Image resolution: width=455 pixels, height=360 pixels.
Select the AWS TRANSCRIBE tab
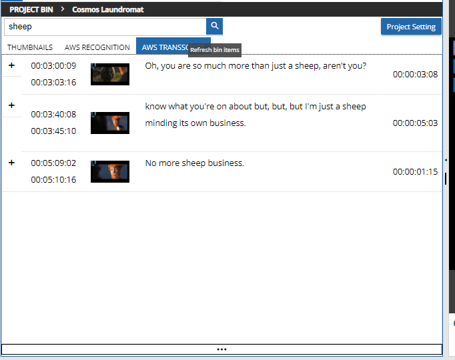163,47
